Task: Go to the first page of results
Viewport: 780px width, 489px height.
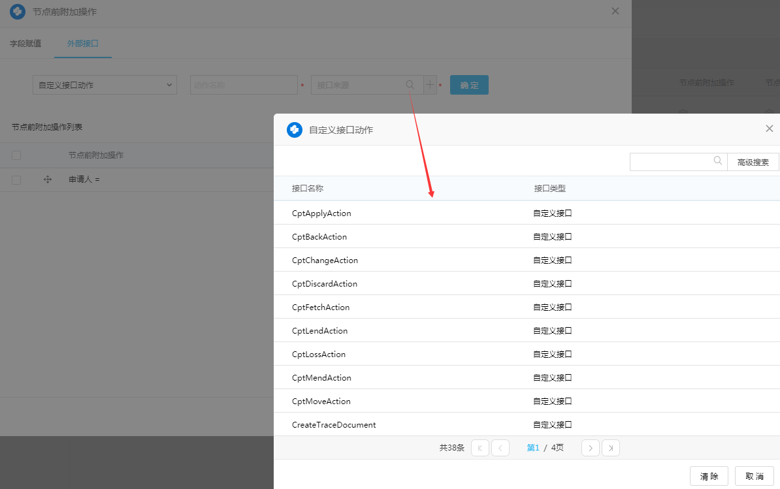Action: [479, 448]
